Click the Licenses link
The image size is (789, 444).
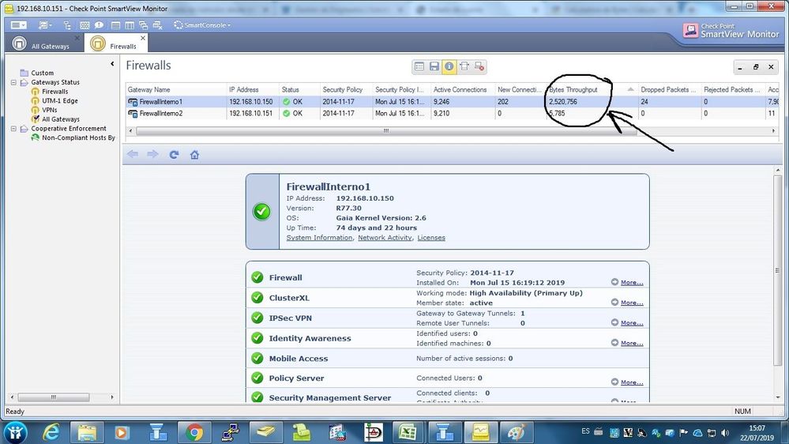[431, 238]
